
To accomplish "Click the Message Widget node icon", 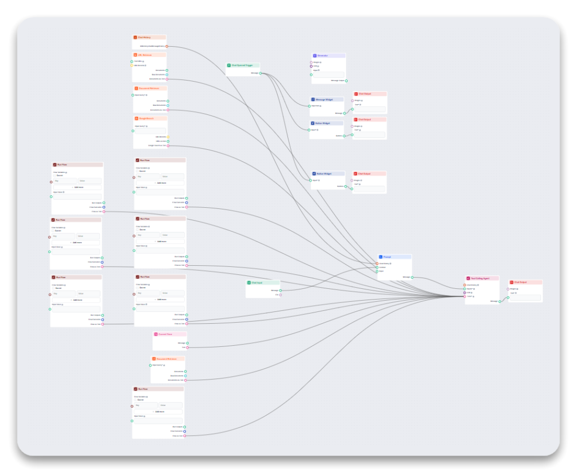I will click(313, 99).
